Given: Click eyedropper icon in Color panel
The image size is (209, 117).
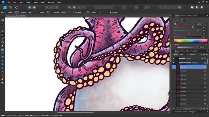Looking at the screenshot, I should pyautogui.click(x=182, y=20).
